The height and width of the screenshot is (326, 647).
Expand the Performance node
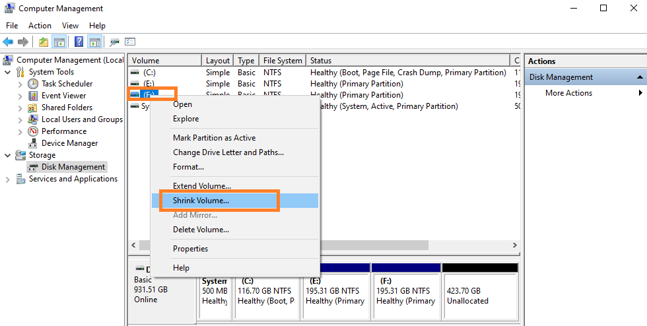click(x=20, y=131)
